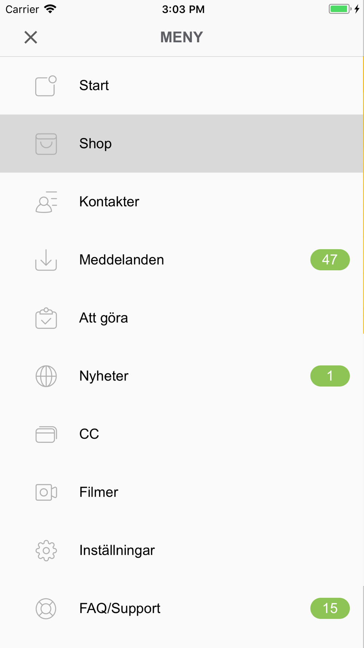Tap the CC card icon
The image size is (364, 648).
pos(46,434)
